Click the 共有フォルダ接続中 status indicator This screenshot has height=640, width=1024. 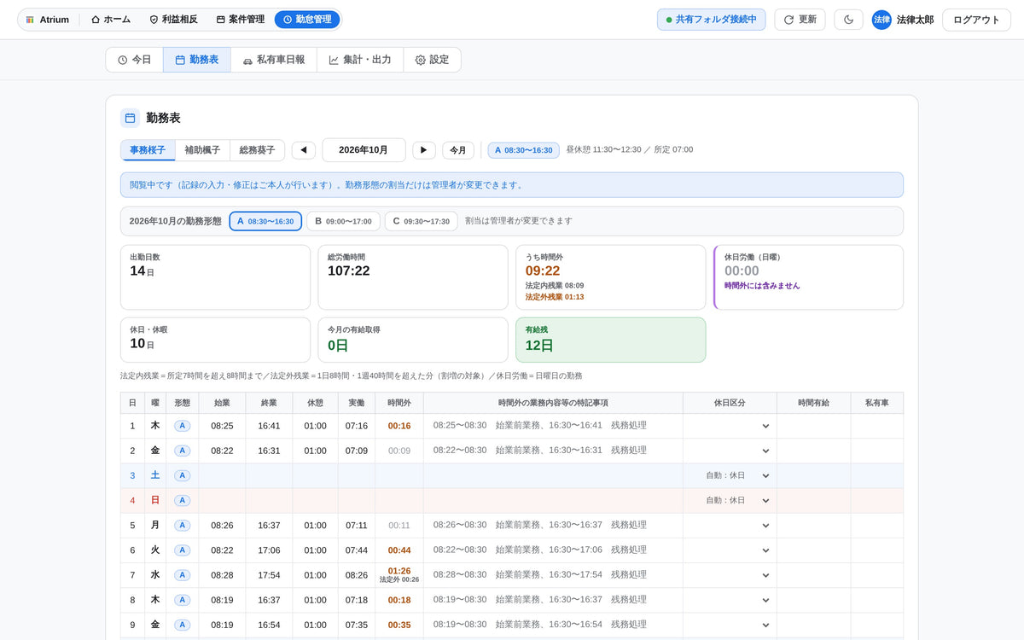click(712, 20)
